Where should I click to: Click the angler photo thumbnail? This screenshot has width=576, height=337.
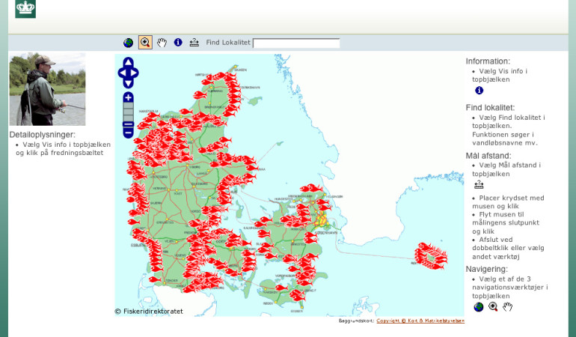pyautogui.click(x=47, y=89)
